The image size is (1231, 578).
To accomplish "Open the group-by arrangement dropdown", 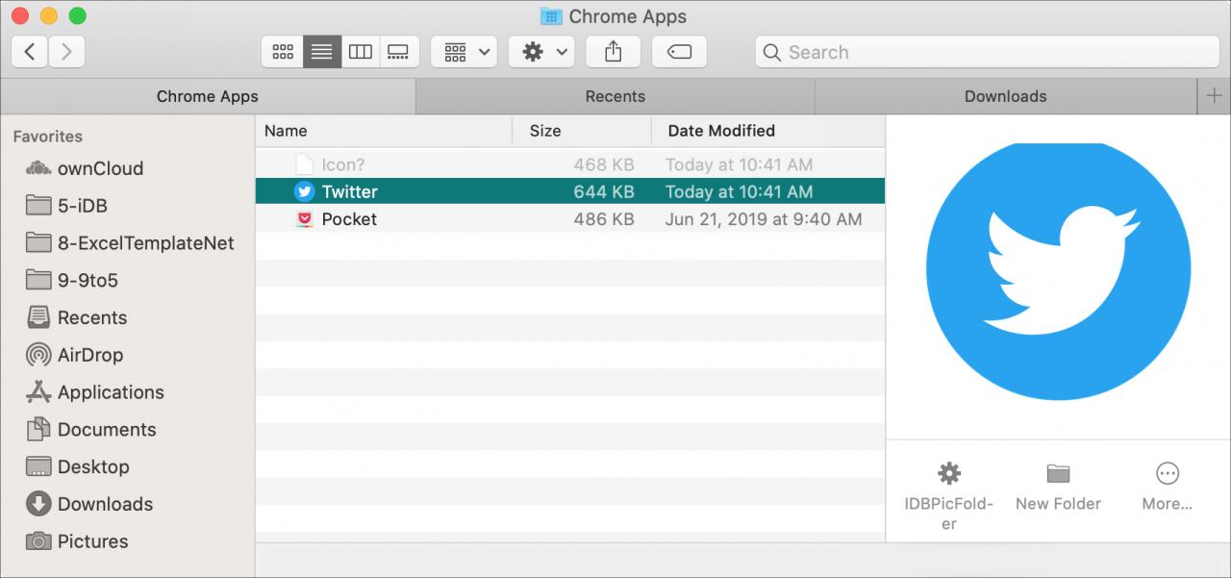I will click(x=464, y=52).
